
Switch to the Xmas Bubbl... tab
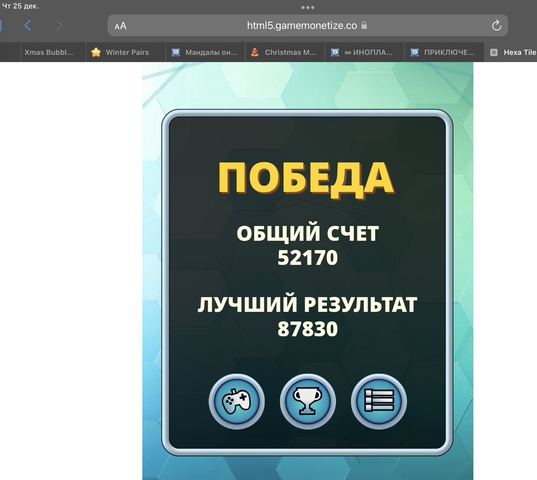click(x=49, y=52)
